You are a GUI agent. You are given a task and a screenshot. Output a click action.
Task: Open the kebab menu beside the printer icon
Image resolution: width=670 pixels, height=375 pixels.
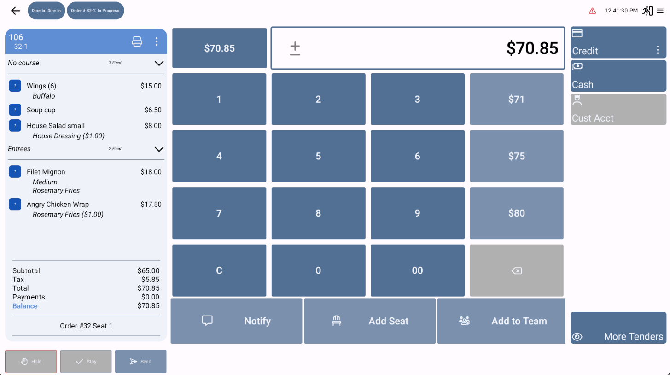point(157,41)
